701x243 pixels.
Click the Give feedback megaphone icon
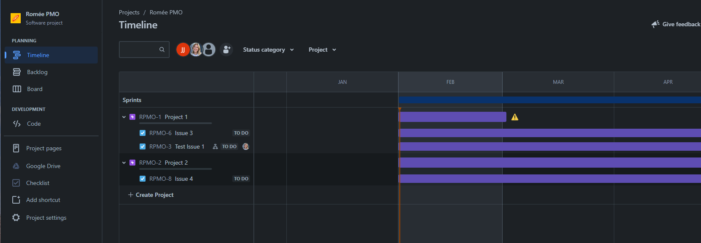click(x=656, y=24)
